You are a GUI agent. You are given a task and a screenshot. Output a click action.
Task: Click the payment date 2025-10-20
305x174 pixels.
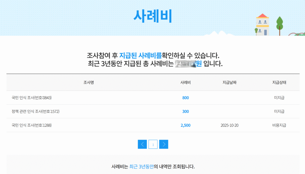(x=229, y=125)
